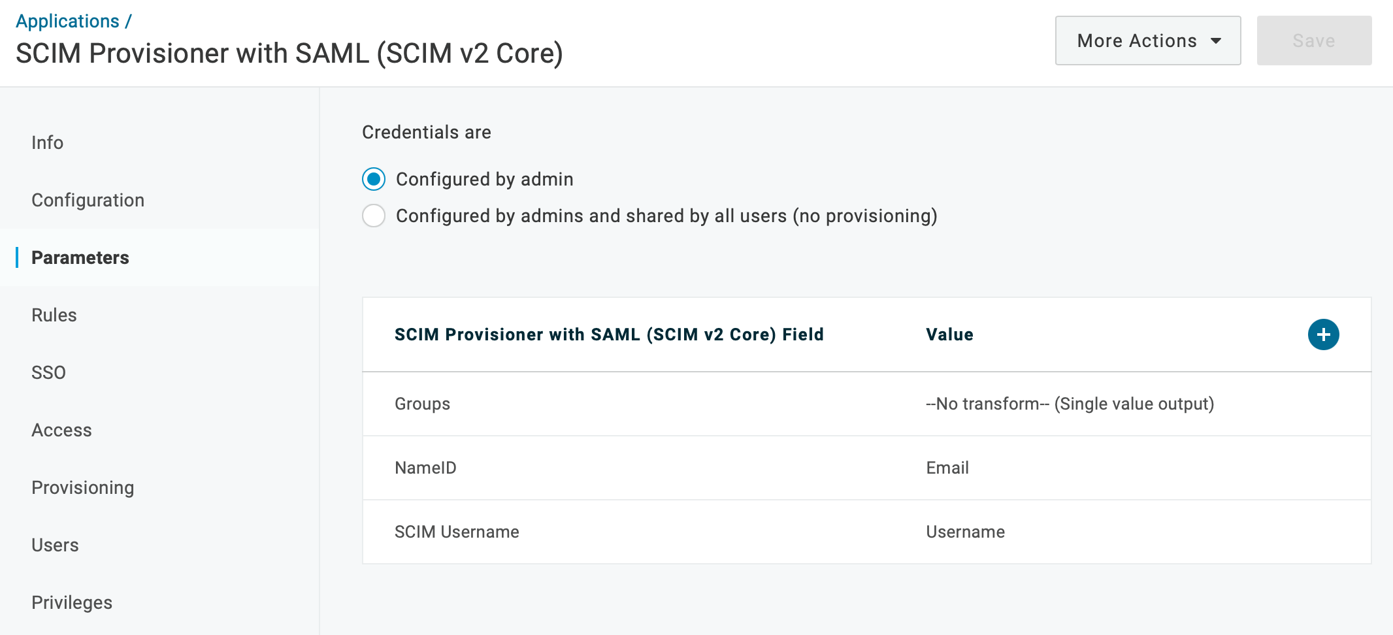Screen dimensions: 1393x635
Task: Select the Configured by admin radio button
Action: coord(374,179)
